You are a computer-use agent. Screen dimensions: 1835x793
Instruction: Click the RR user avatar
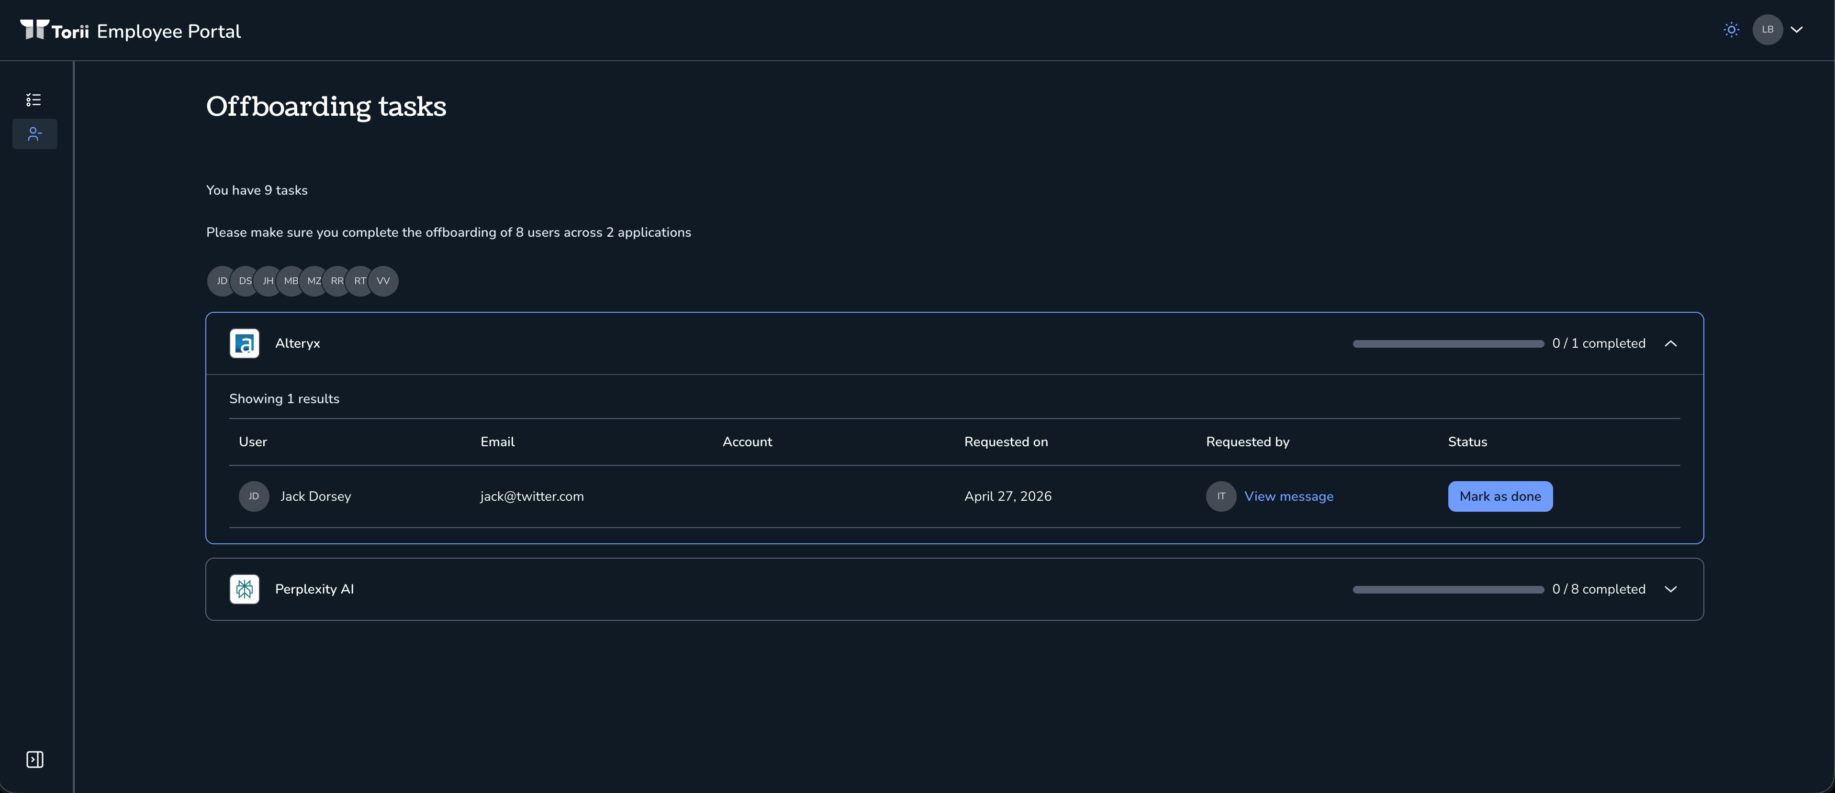click(337, 281)
